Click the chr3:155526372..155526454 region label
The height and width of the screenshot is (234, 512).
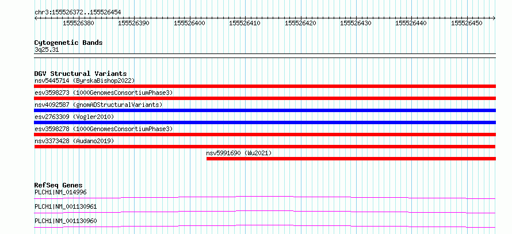pyautogui.click(x=78, y=12)
